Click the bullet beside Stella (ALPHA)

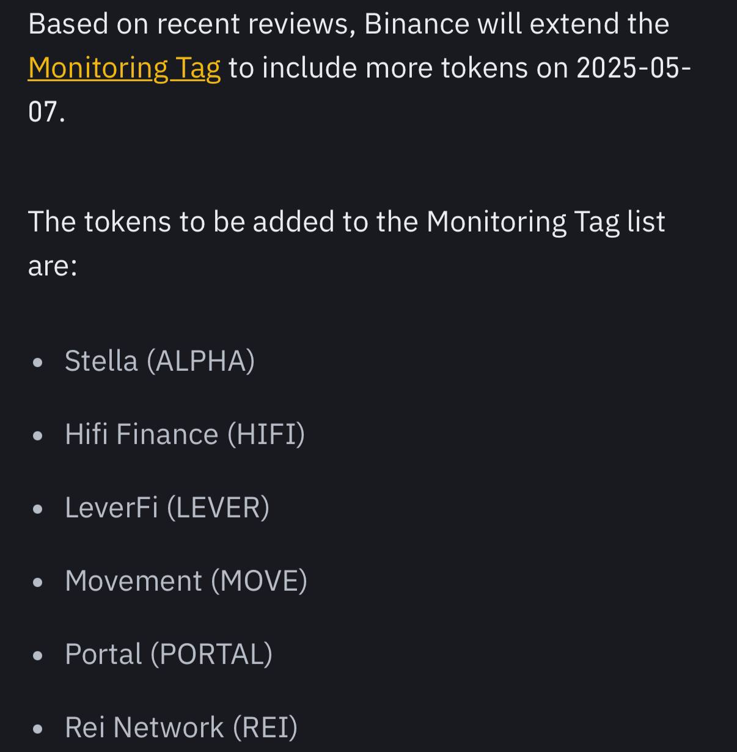(38, 363)
